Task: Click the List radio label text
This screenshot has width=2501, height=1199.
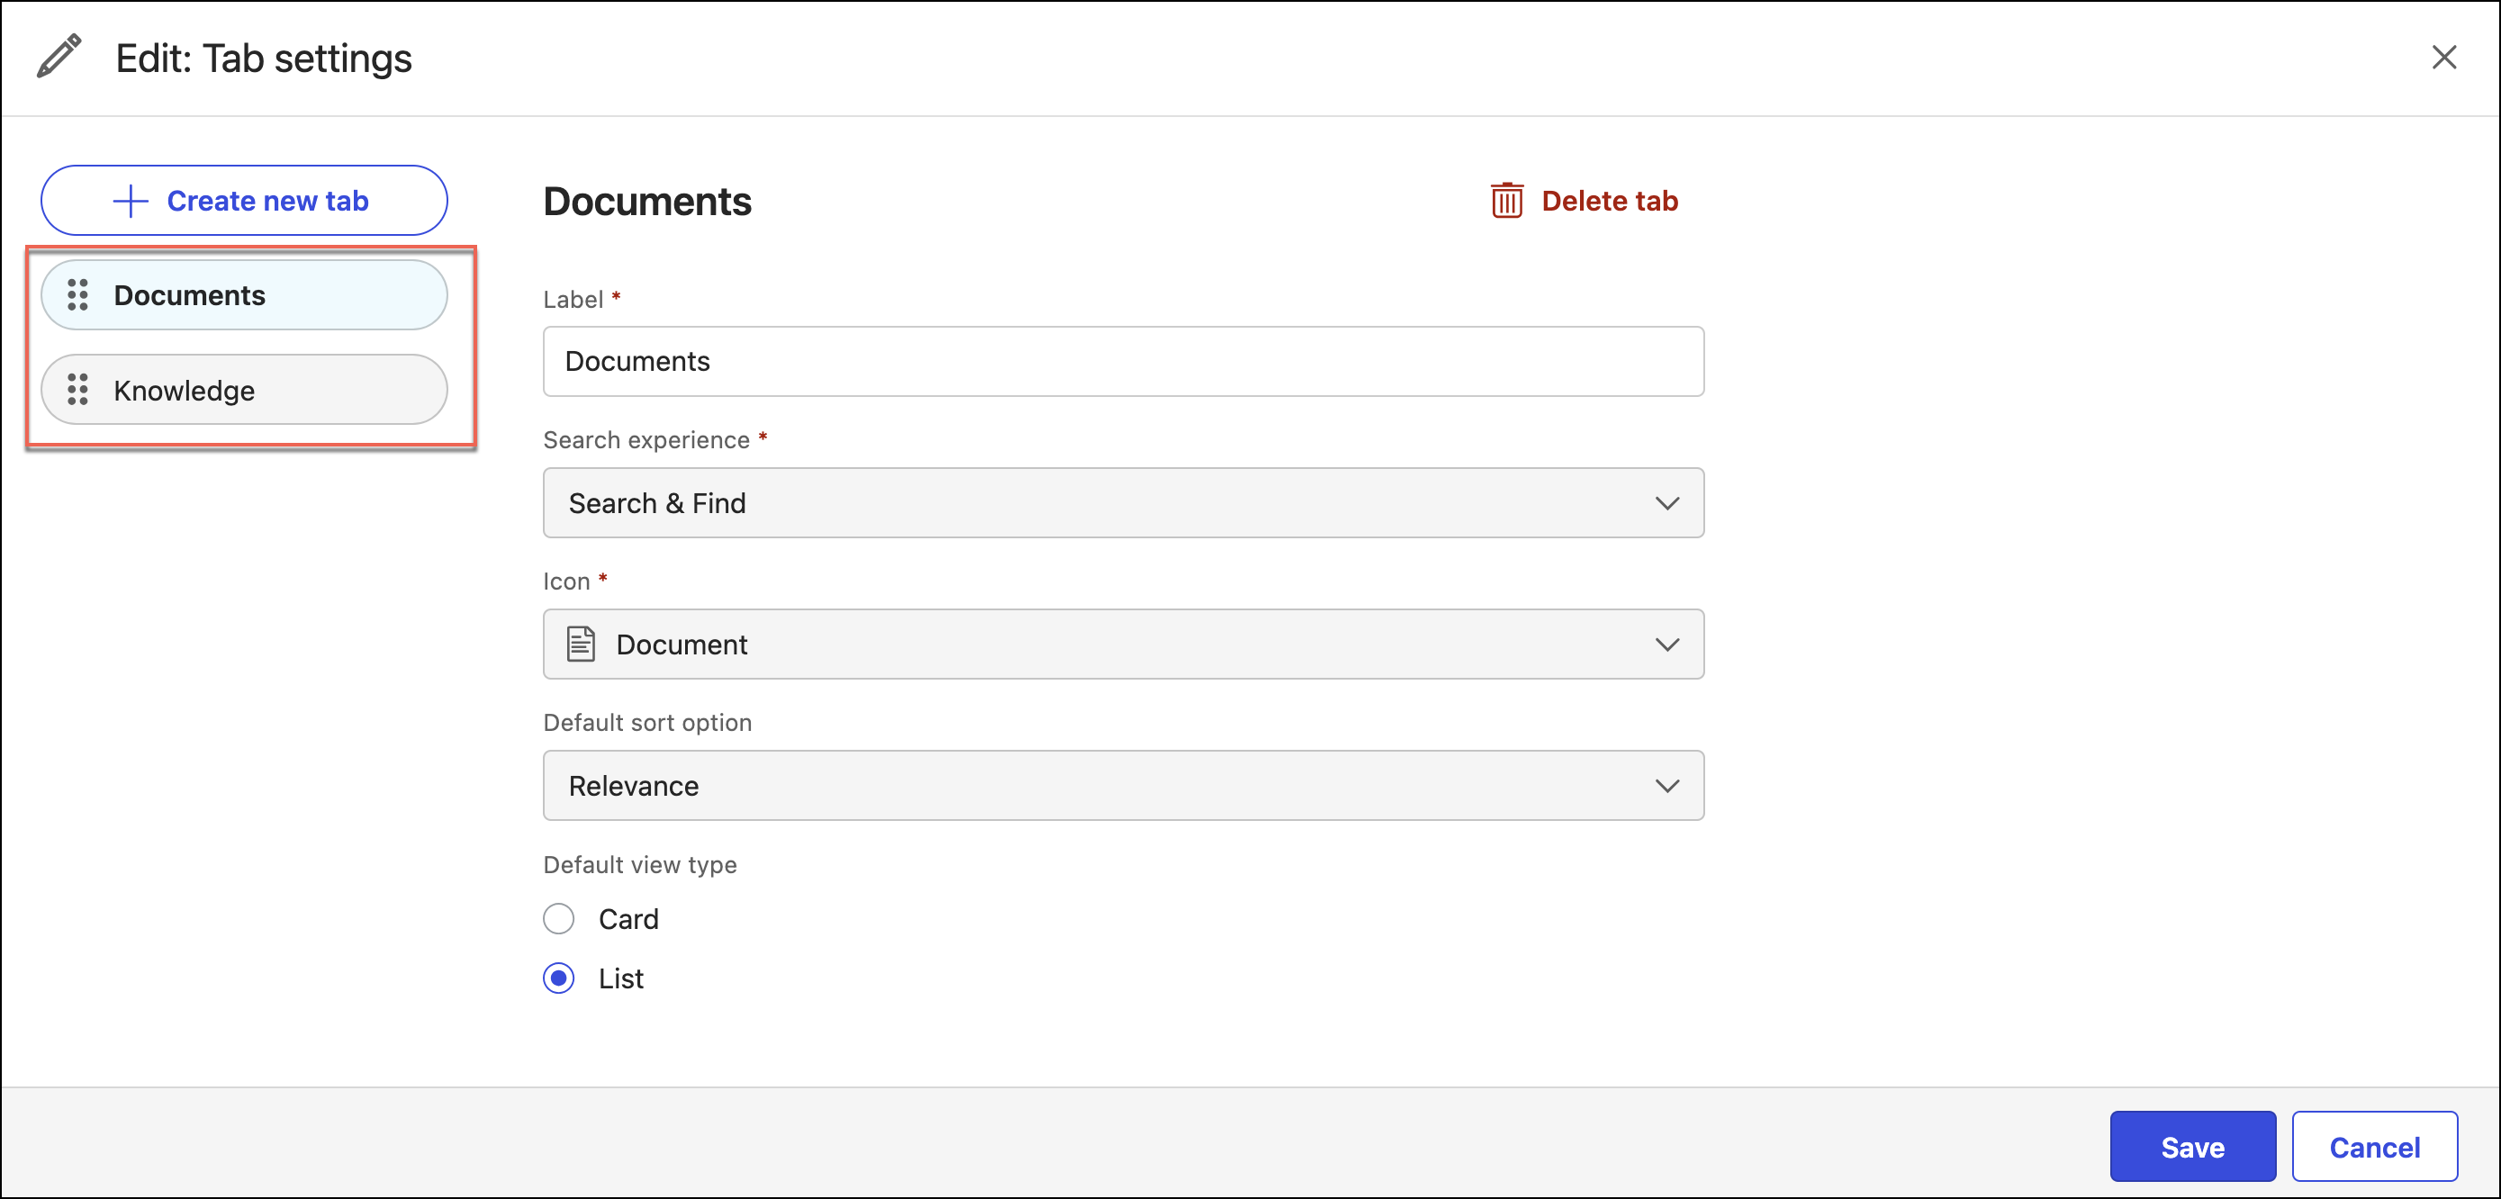Action: (x=620, y=978)
